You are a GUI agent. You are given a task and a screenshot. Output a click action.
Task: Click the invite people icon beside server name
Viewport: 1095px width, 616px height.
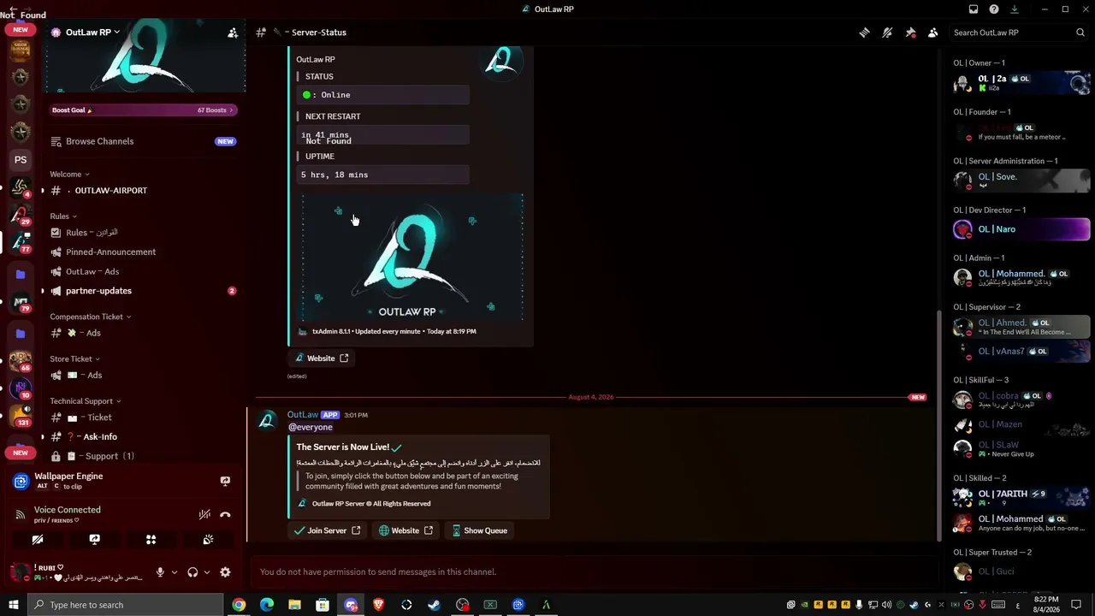tap(233, 33)
